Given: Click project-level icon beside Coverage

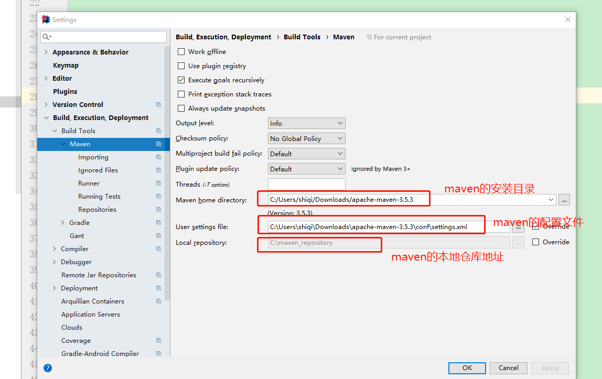Looking at the screenshot, I should 158,340.
